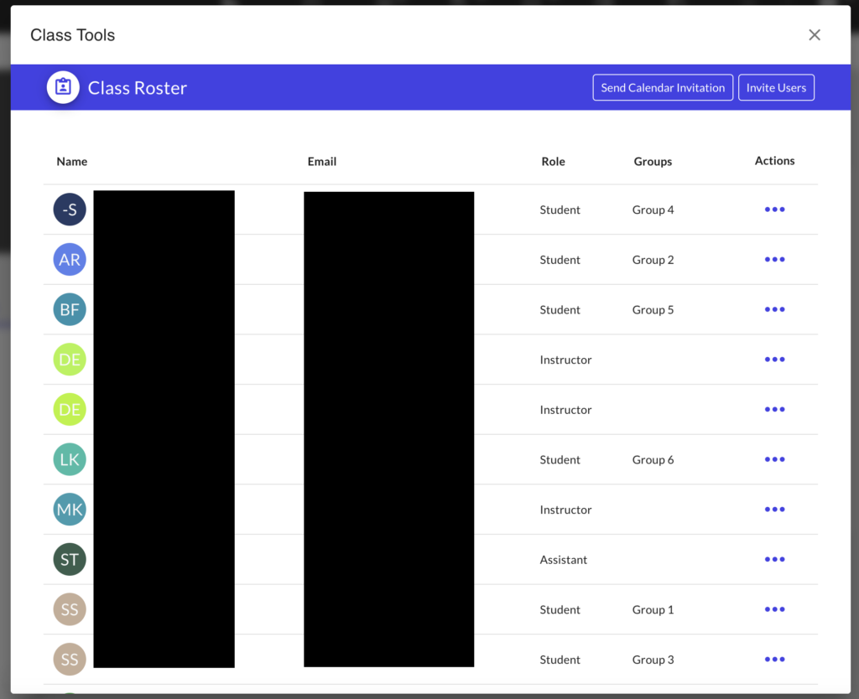Open the actions ellipsis for the MK instructor
The image size is (859, 699).
774,510
